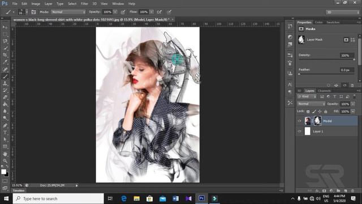
Task: Select the Hand tool
Action: [x=5, y=154]
